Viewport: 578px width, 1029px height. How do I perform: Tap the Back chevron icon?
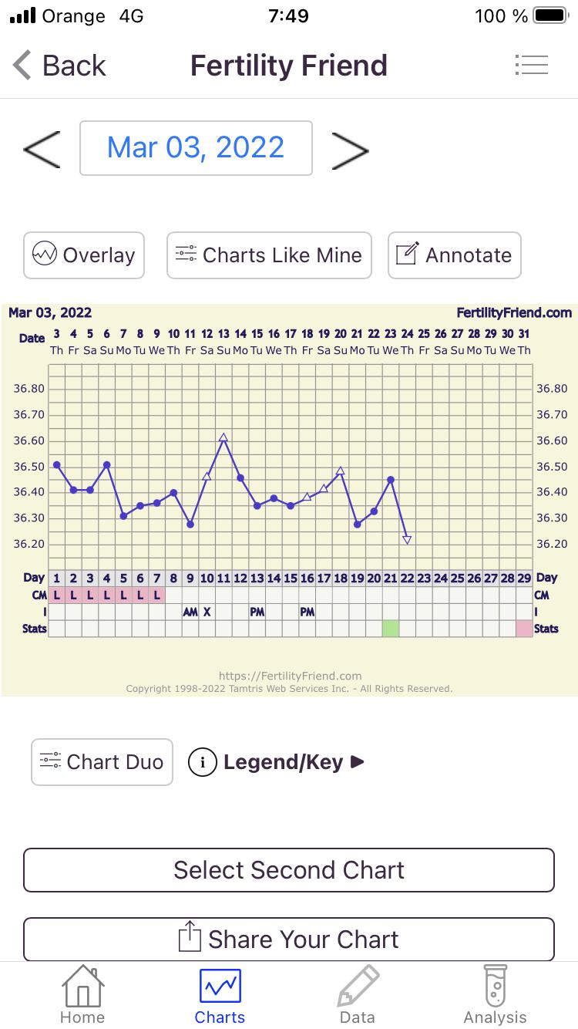click(23, 66)
